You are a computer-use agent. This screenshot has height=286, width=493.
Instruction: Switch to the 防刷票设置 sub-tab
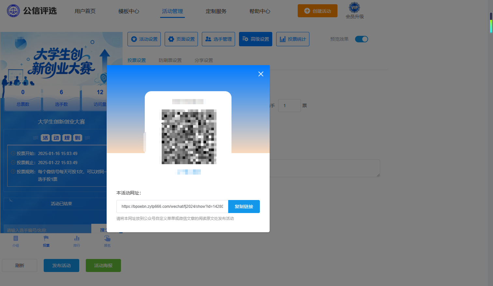170,60
